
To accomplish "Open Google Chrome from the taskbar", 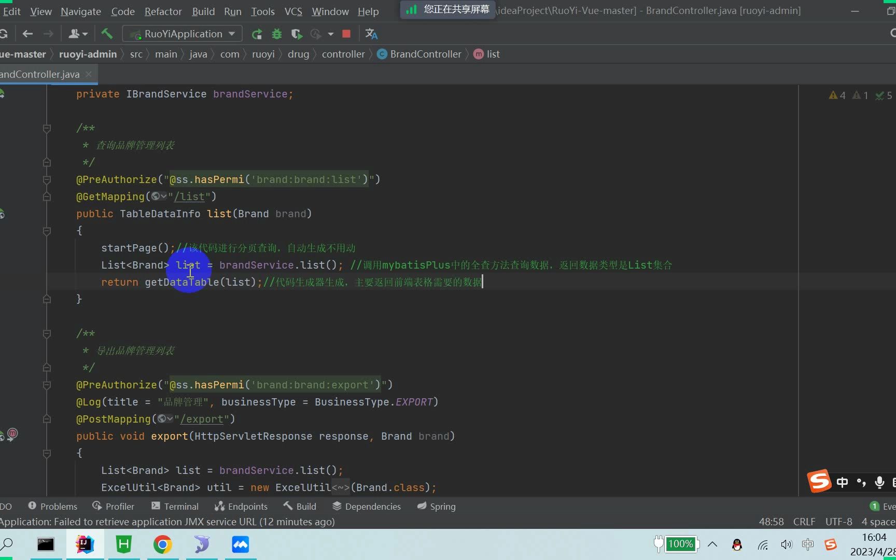I will click(162, 544).
